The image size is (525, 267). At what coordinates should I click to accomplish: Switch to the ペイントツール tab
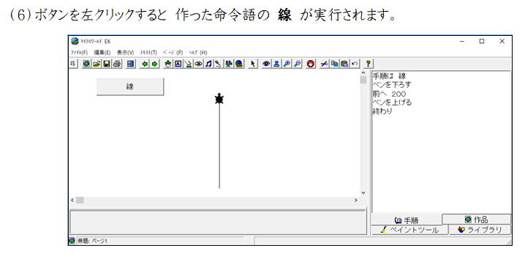[409, 230]
